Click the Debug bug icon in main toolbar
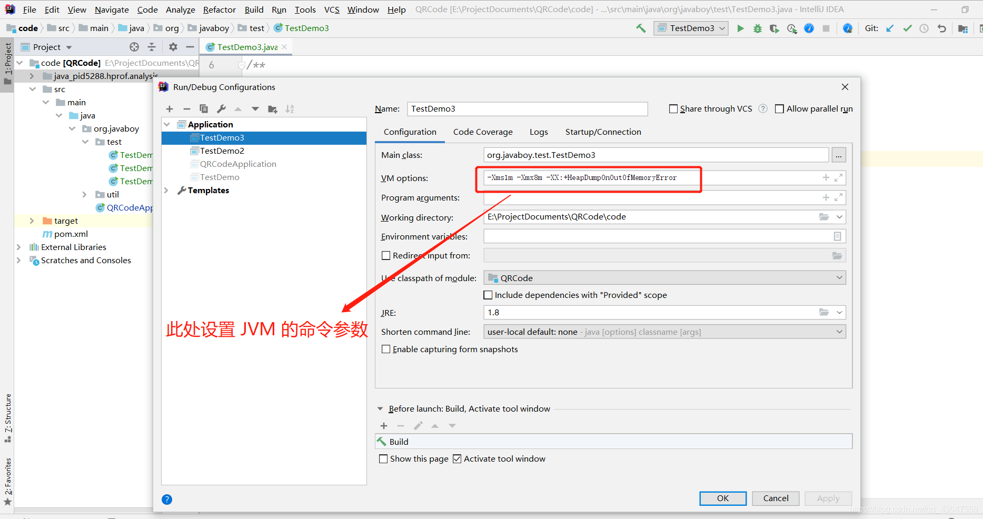The width and height of the screenshot is (983, 519). click(757, 28)
